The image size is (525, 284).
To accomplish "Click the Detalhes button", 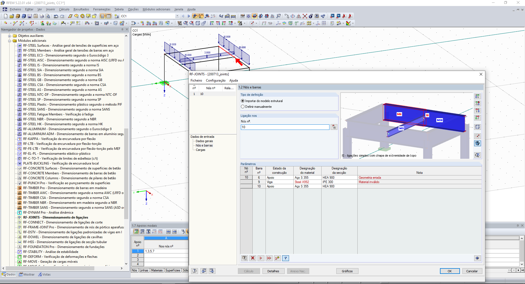I will pos(273,271).
